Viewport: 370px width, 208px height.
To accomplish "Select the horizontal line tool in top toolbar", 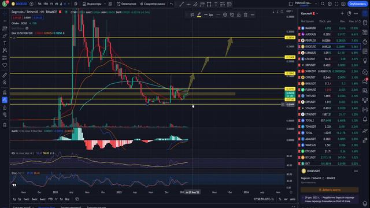I will 188,4.
